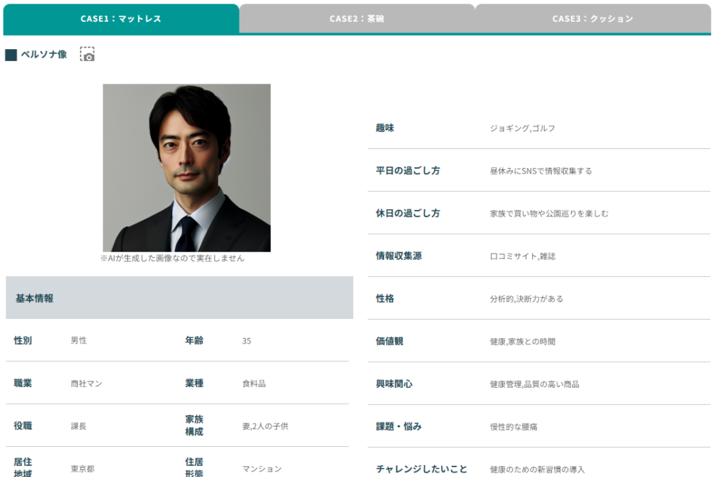Image resolution: width=719 pixels, height=477 pixels.
Task: Click the 基本情報 section header
Action: point(34,298)
